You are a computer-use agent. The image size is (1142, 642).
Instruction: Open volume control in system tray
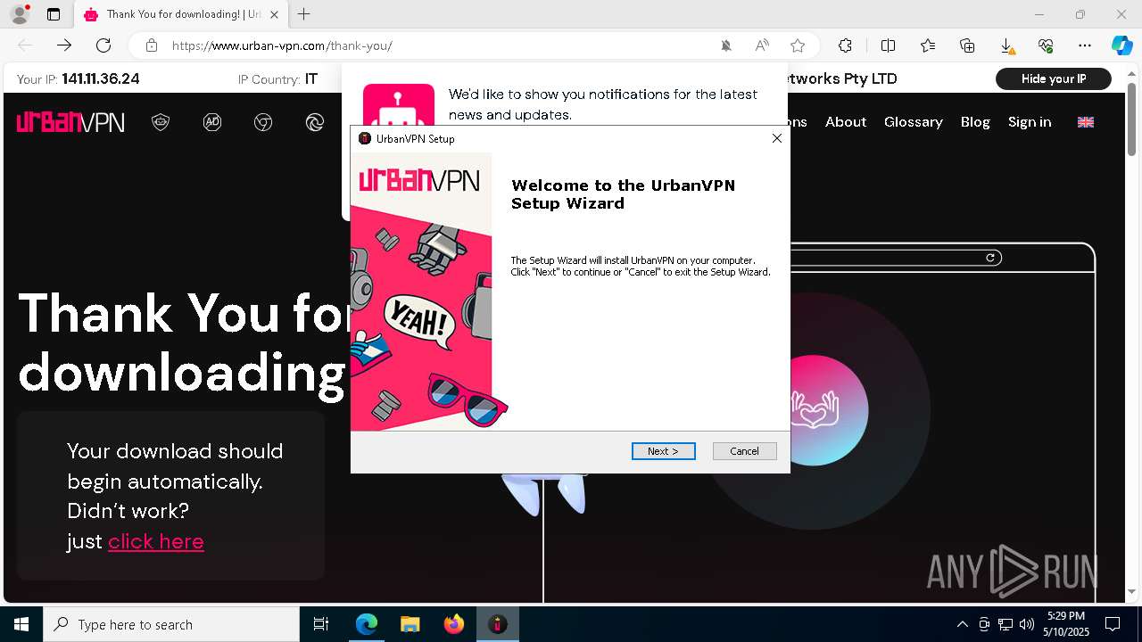point(1027,624)
